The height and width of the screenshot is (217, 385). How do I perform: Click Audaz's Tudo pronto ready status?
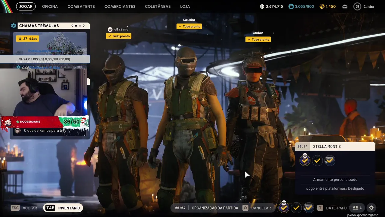258,39
